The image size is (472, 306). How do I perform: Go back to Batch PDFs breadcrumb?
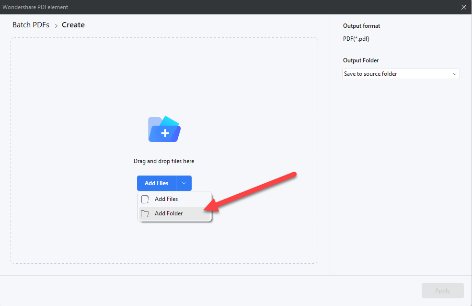(x=31, y=25)
